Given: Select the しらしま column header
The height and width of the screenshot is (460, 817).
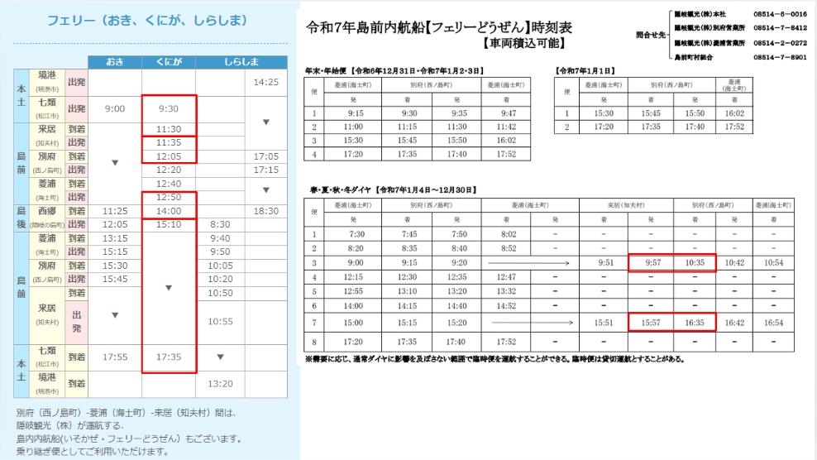Looking at the screenshot, I should pyautogui.click(x=241, y=61).
